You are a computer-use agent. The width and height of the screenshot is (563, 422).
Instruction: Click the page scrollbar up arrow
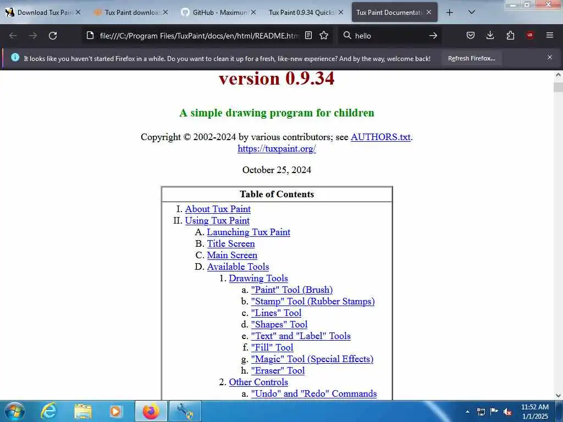558,75
